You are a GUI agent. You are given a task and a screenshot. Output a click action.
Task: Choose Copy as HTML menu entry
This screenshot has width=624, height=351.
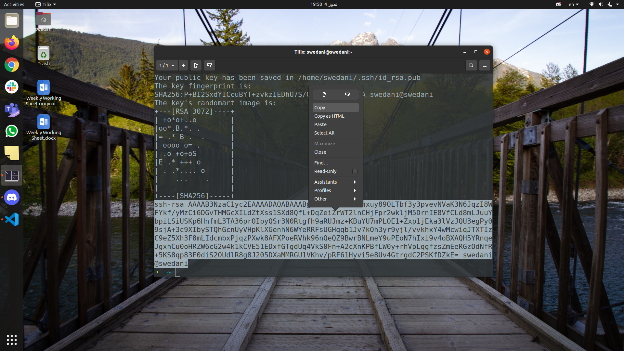click(329, 116)
